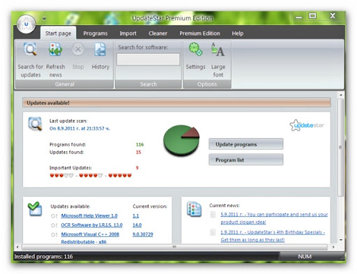Click the General ribbon group label
The image size is (357, 274).
coord(65,84)
